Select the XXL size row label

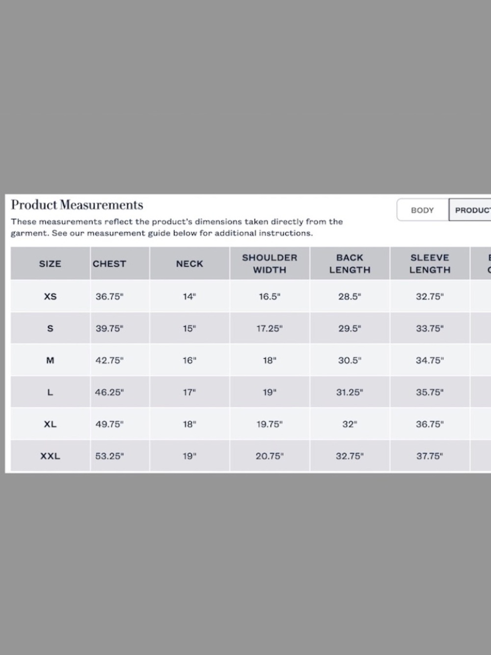50,456
